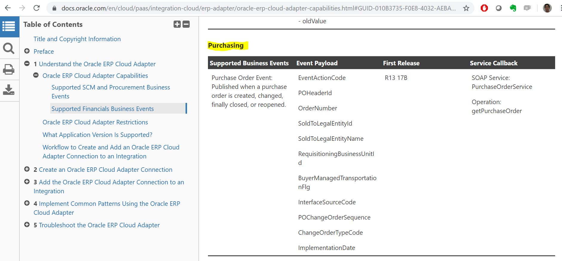The image size is (562, 261).
Task: Download the documentation file
Action: pyautogui.click(x=9, y=90)
